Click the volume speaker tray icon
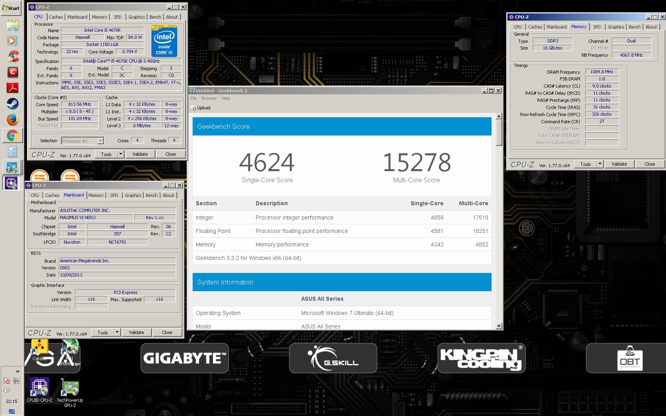Viewport: 666px width, 416px height. coord(6,390)
